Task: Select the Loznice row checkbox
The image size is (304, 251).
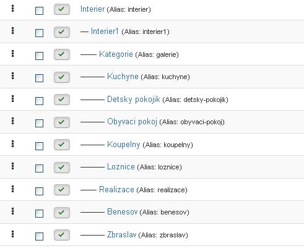Action: 39,168
